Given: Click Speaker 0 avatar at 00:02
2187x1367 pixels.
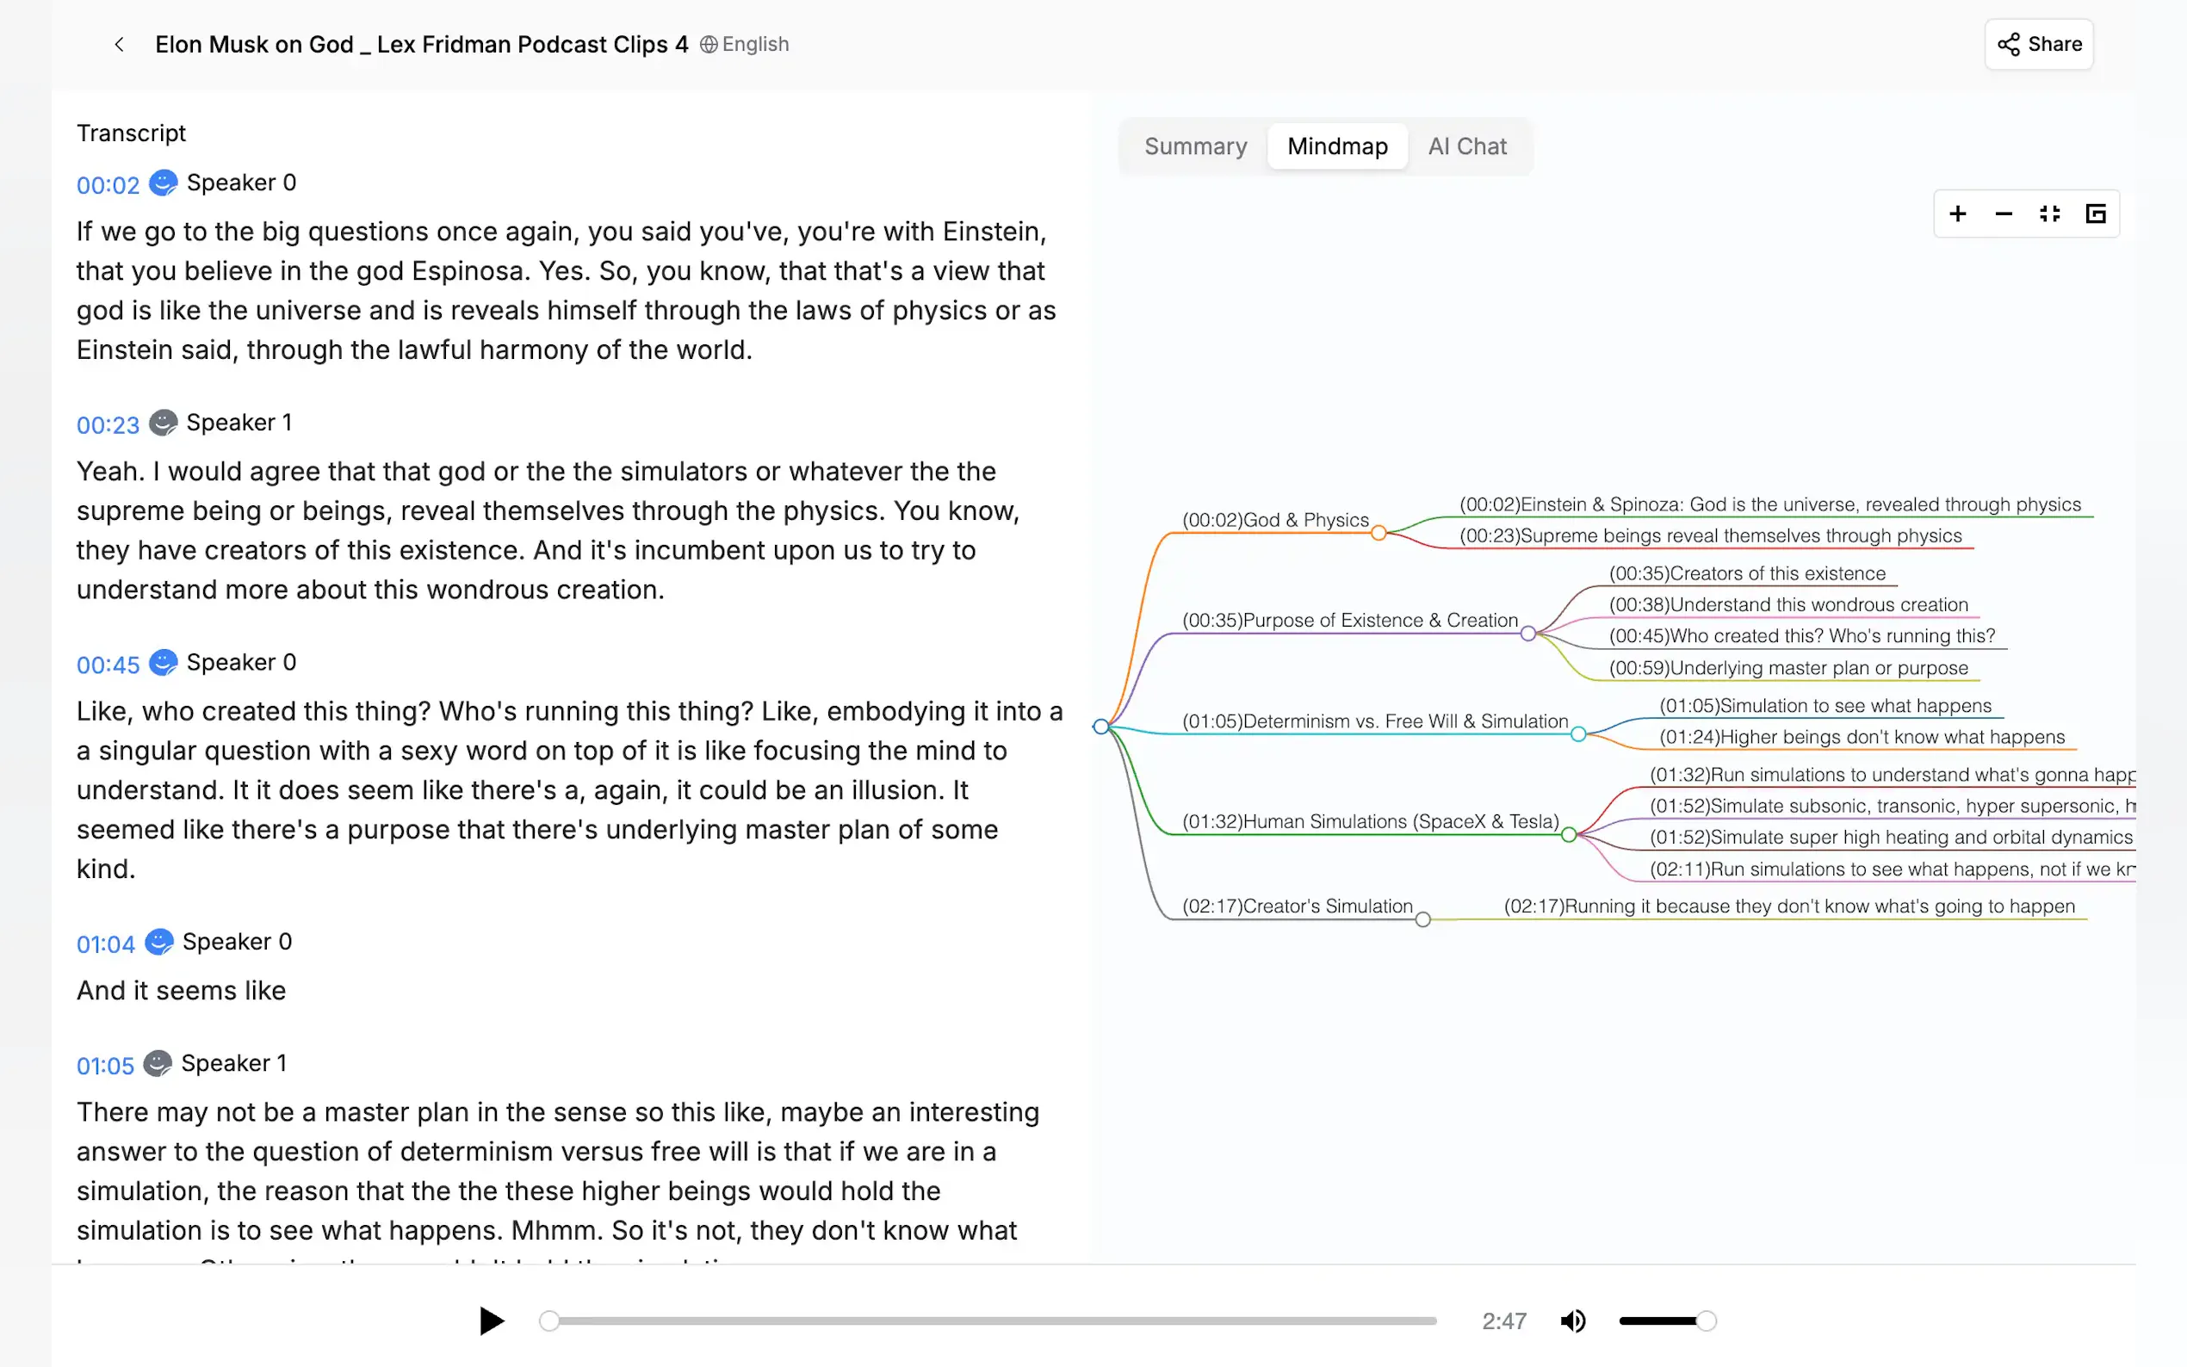Looking at the screenshot, I should [x=163, y=182].
